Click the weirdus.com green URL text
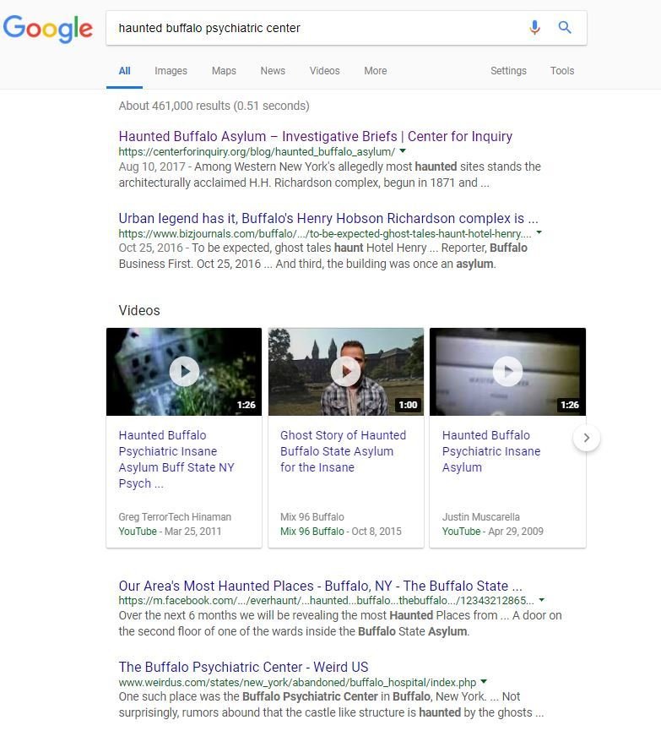 (297, 682)
